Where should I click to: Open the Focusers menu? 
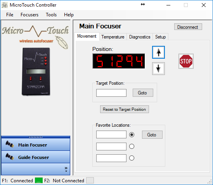(29, 15)
